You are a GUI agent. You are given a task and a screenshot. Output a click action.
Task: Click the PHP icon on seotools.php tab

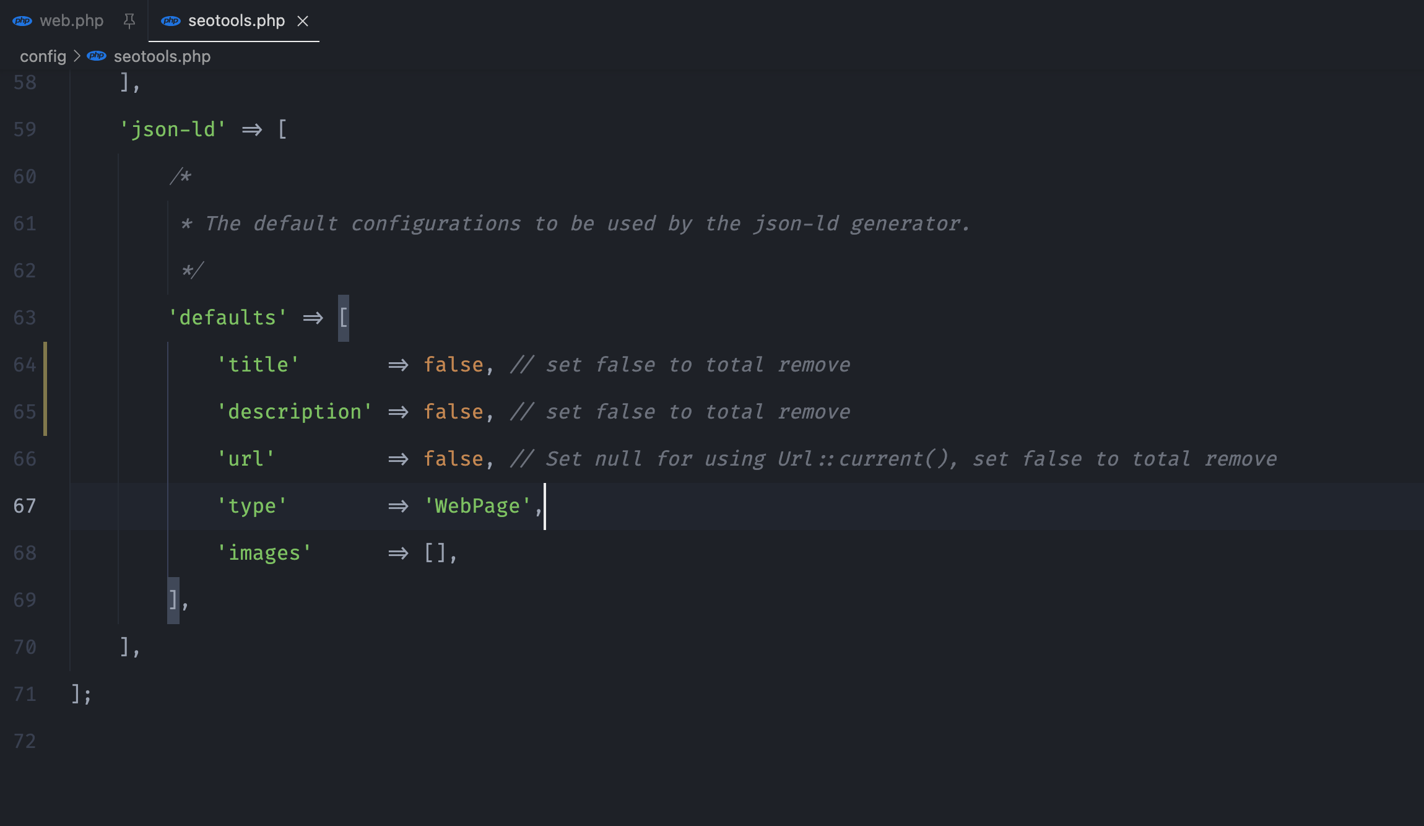tap(171, 20)
